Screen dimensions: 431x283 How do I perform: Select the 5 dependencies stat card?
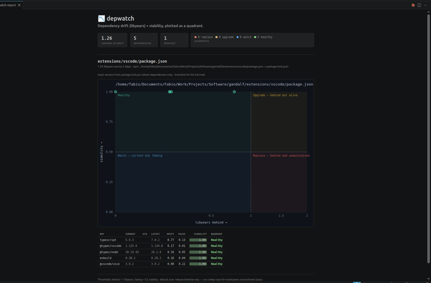[144, 40]
